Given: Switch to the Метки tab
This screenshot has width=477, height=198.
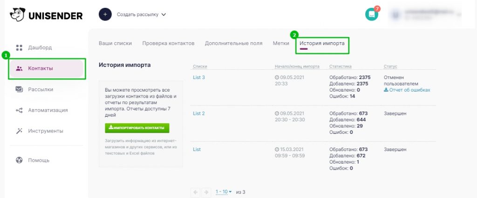Looking at the screenshot, I should pyautogui.click(x=281, y=43).
